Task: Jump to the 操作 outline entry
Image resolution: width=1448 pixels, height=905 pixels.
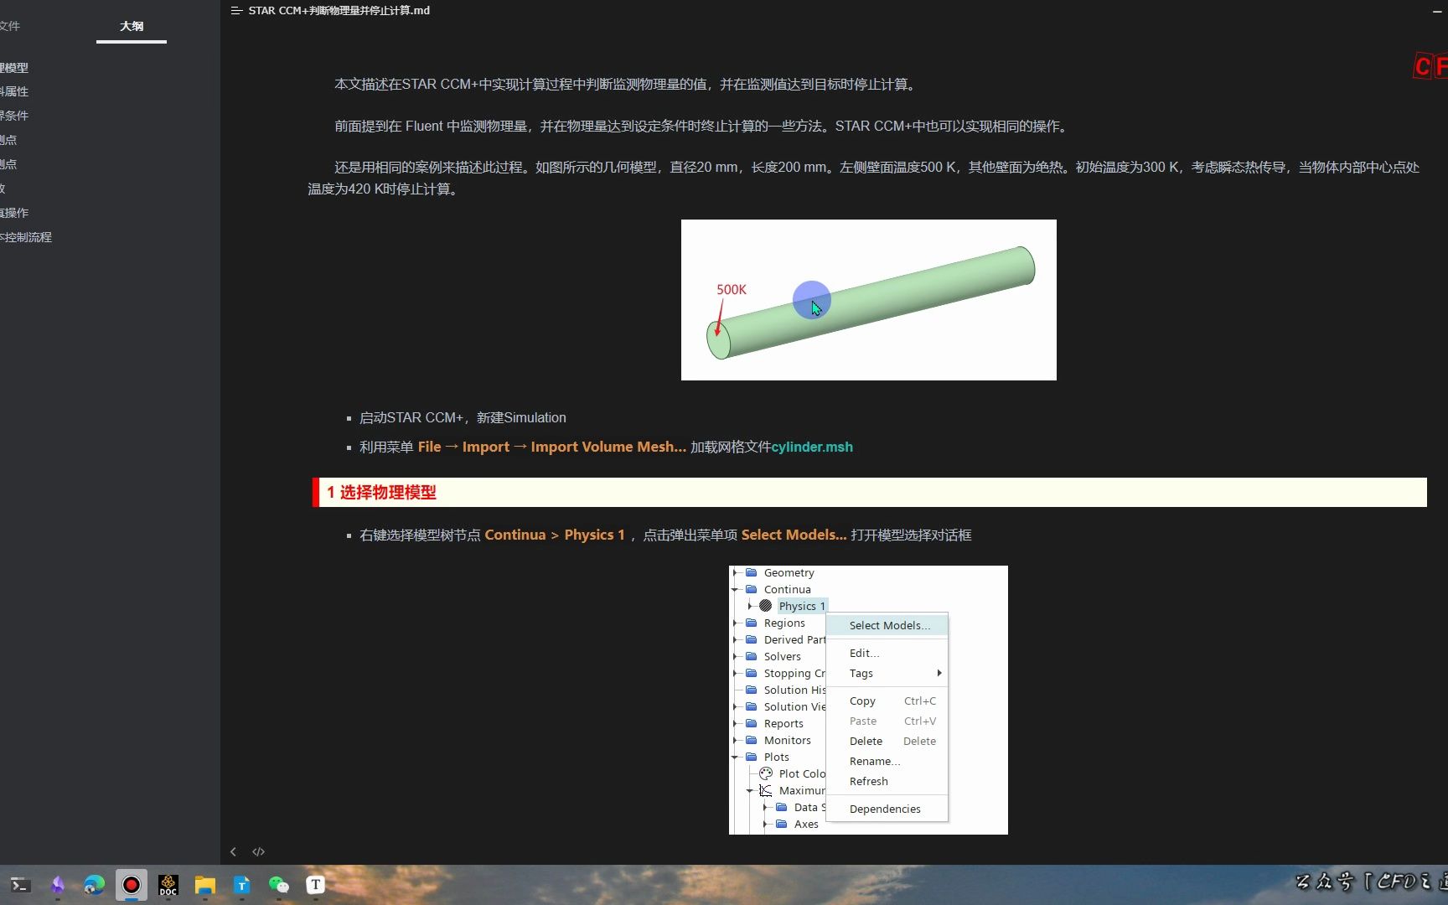Action: coord(14,213)
